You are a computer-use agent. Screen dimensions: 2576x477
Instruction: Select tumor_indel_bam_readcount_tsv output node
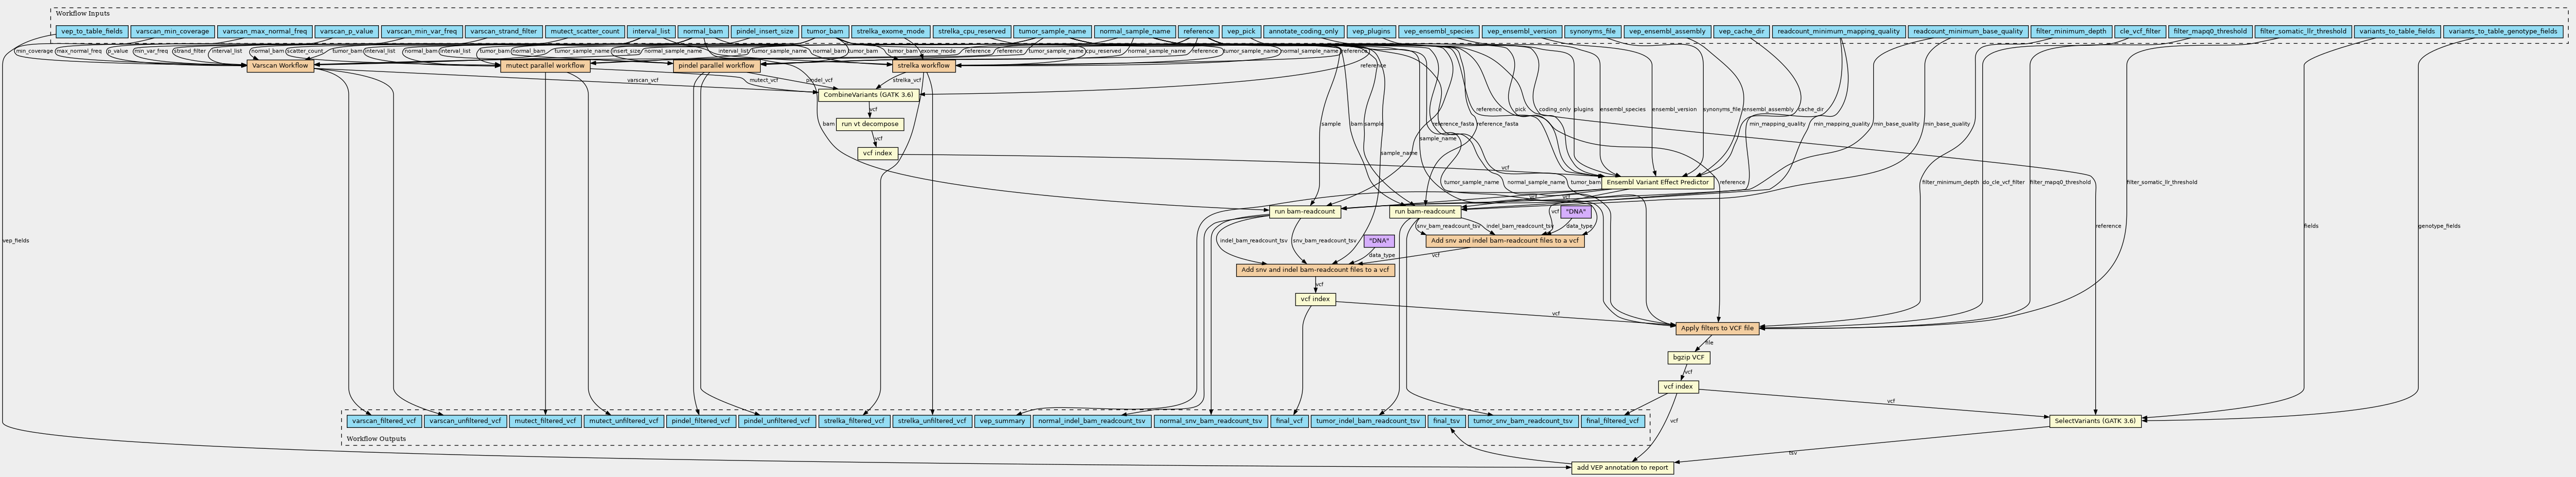pos(1368,421)
